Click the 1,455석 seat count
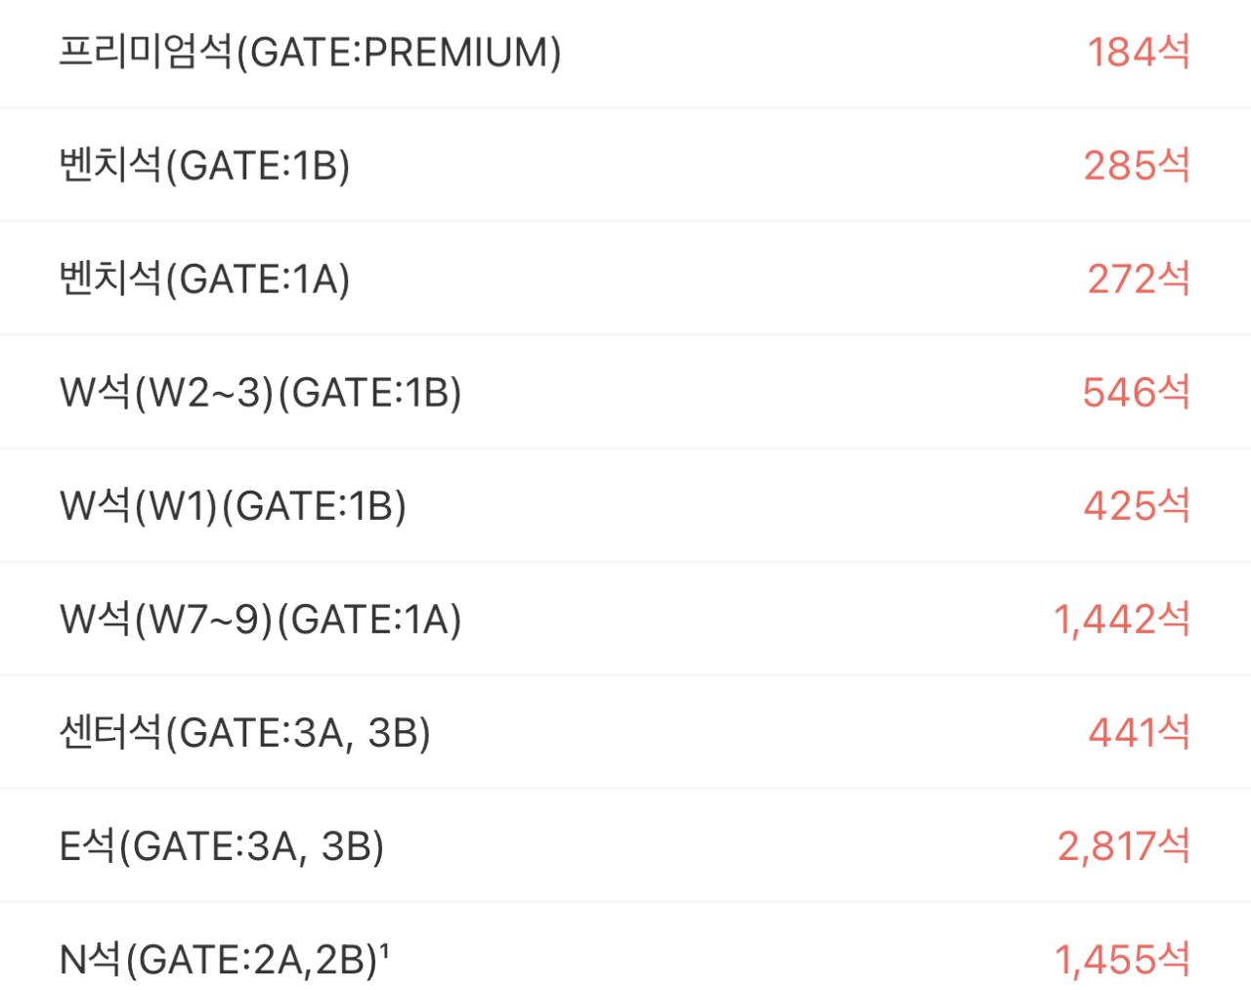Image resolution: width=1251 pixels, height=990 pixels. (1122, 959)
